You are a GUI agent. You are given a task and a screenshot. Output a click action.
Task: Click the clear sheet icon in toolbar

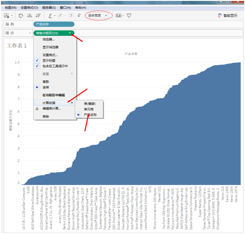6,16
